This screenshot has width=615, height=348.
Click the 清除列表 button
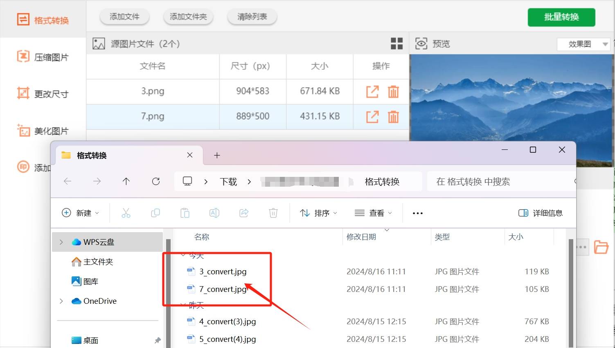(252, 17)
